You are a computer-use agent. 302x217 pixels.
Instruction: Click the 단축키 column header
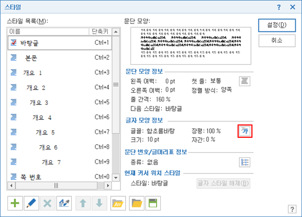coord(100,31)
